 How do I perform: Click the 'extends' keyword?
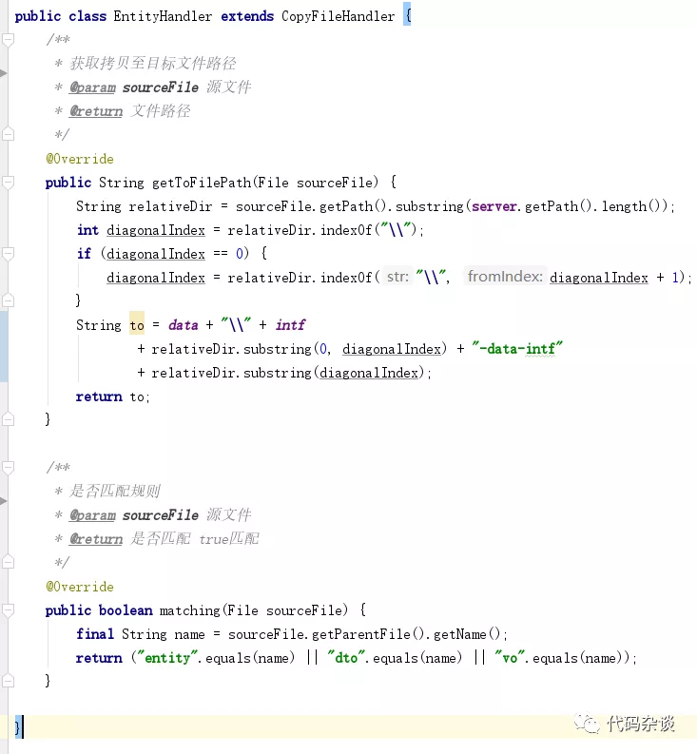(247, 16)
